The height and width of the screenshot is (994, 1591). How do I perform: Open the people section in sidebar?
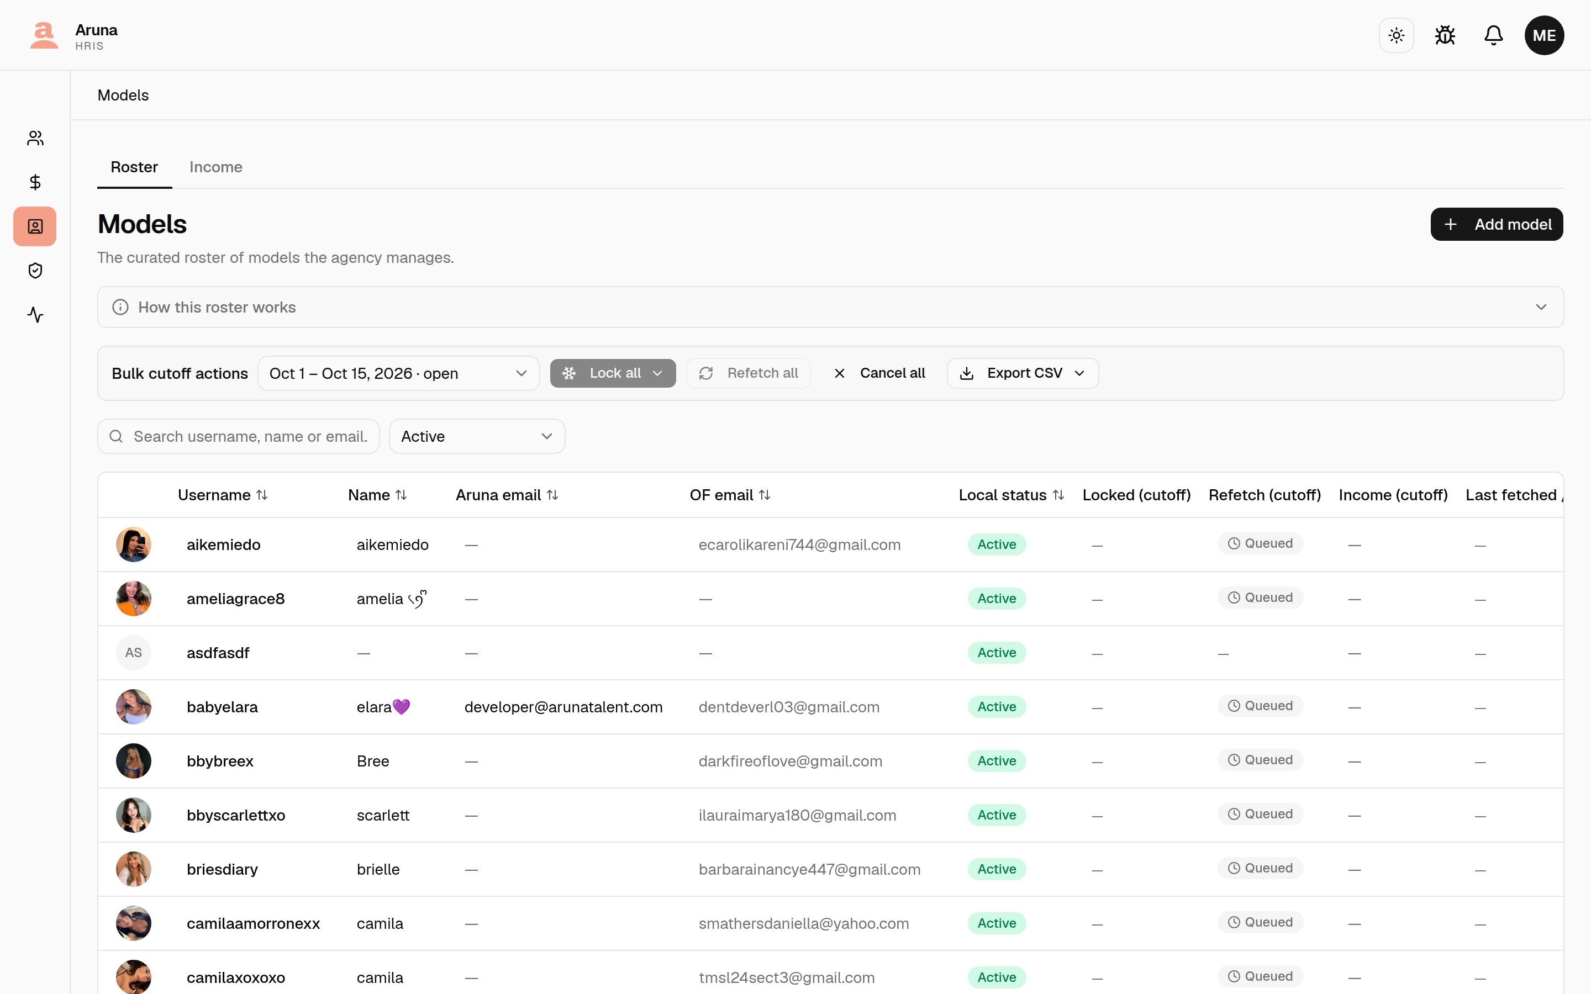click(35, 138)
